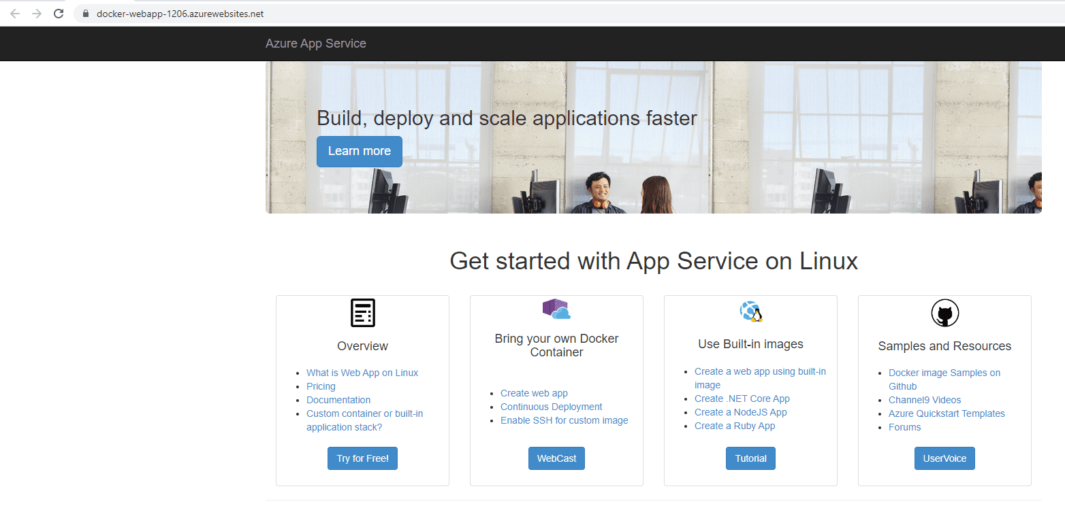This screenshot has height=508, width=1065.
Task: Open the WebCast button
Action: coord(556,458)
